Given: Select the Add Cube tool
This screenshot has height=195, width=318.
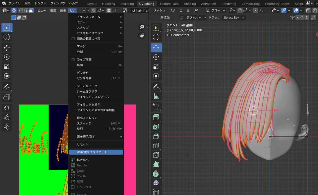Looking at the screenshot, I should 156,107.
